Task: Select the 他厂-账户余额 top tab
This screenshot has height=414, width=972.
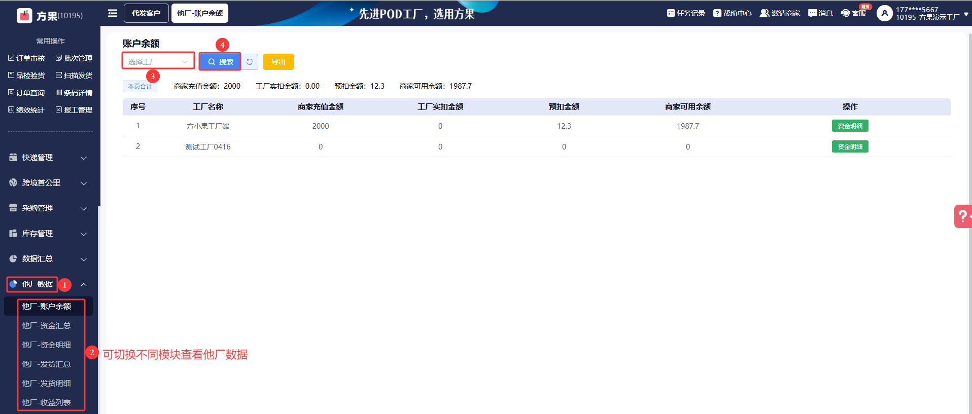Action: coord(200,13)
